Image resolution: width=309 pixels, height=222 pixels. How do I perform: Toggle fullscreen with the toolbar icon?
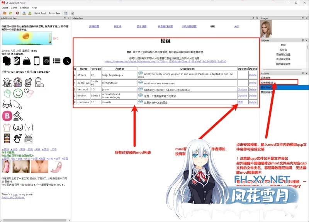pos(66,13)
